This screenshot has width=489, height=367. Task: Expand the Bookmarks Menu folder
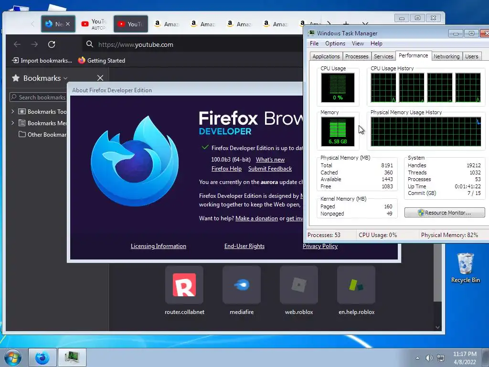click(x=13, y=123)
